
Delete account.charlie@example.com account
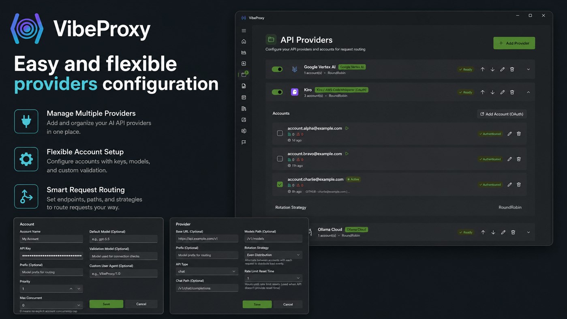[519, 184]
